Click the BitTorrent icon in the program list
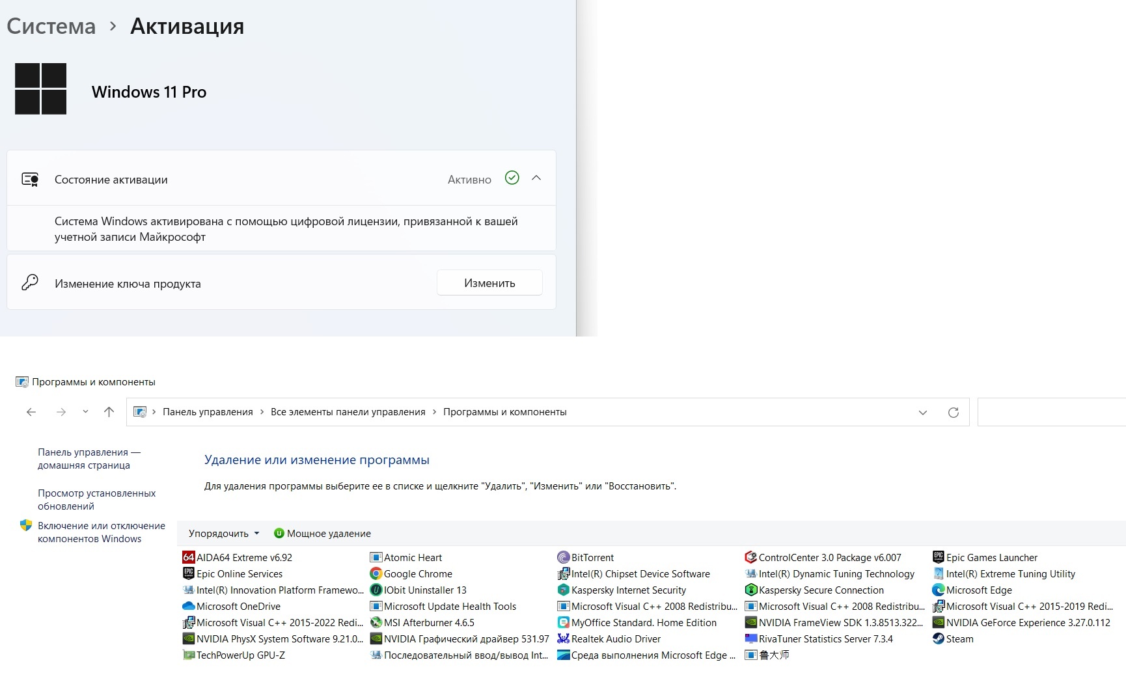 [x=564, y=557]
